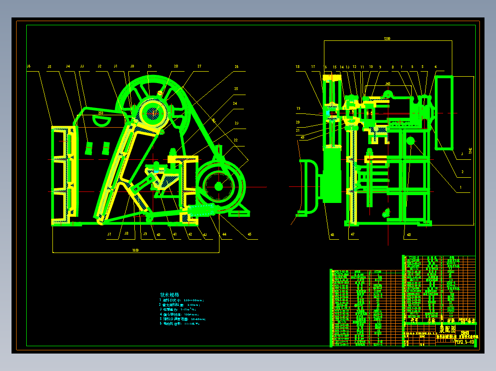Click the 1650 length dimension text
The height and width of the screenshot is (371, 496).
[135, 250]
